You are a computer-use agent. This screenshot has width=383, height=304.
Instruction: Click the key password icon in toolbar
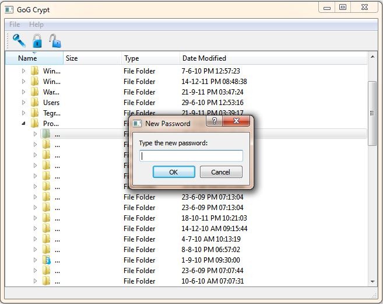point(19,40)
